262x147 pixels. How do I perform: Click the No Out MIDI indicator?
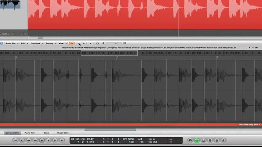(153, 142)
